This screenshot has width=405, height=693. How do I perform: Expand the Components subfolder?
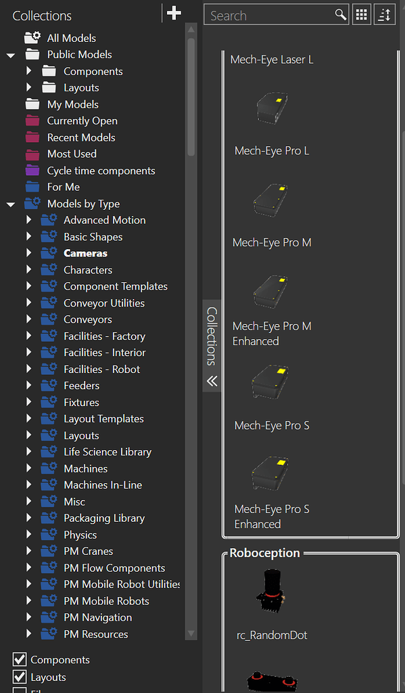pyautogui.click(x=28, y=70)
